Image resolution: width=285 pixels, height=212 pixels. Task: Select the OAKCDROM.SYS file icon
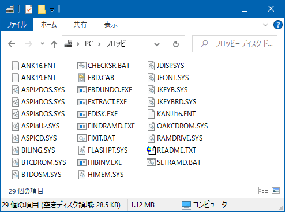(151, 126)
